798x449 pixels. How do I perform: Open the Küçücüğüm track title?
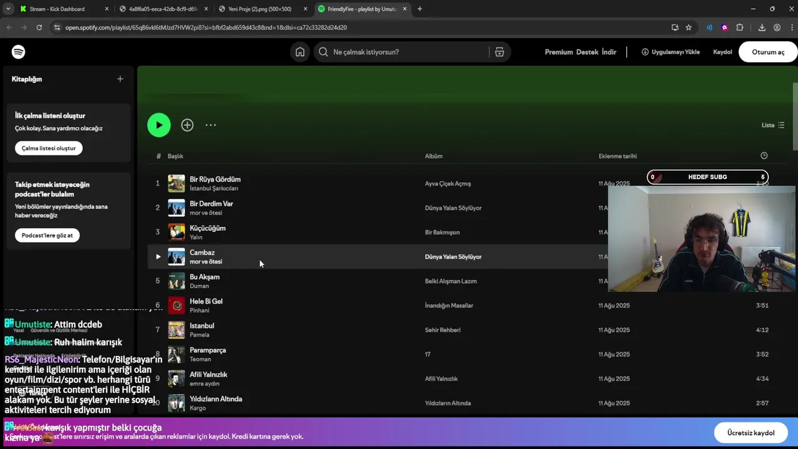click(208, 228)
